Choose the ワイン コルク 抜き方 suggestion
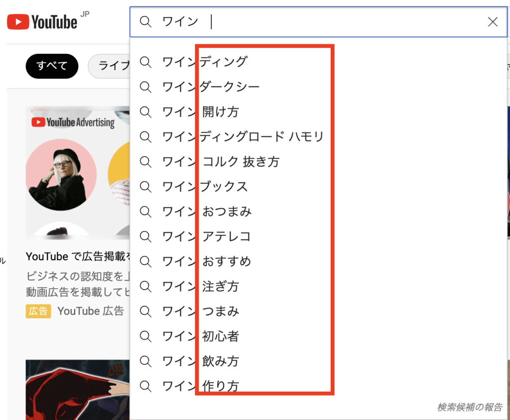 point(221,162)
